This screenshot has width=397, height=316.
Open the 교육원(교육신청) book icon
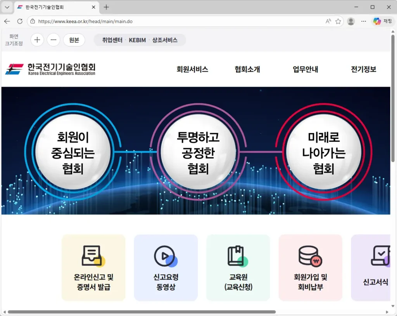click(238, 256)
